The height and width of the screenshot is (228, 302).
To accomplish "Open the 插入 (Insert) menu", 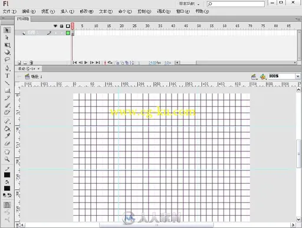I will point(67,12).
